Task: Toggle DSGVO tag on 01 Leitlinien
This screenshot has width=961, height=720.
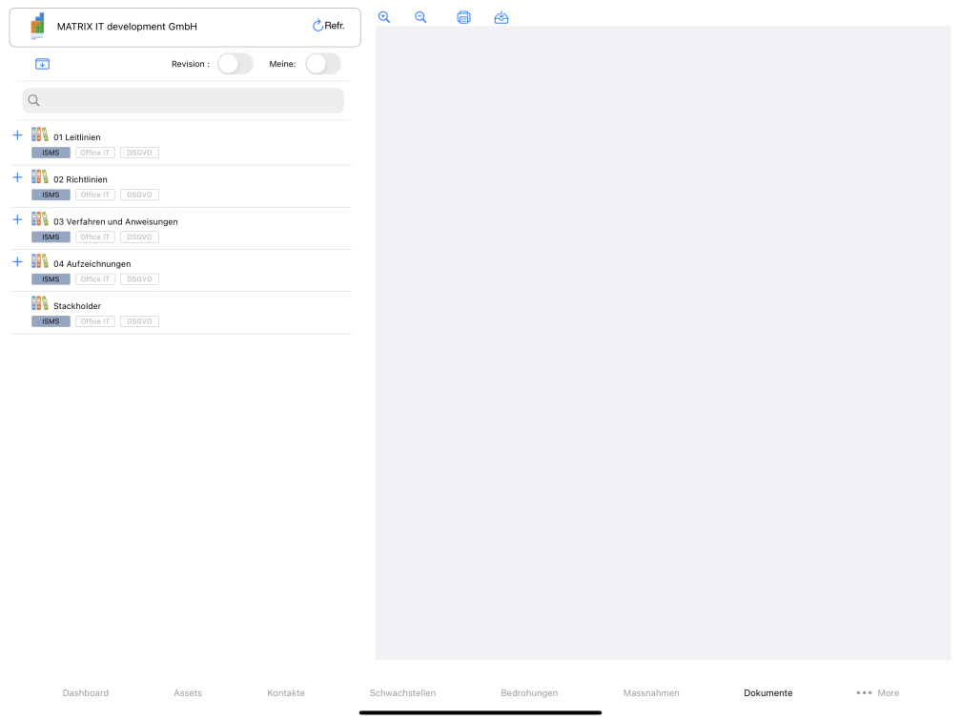Action: click(x=139, y=153)
